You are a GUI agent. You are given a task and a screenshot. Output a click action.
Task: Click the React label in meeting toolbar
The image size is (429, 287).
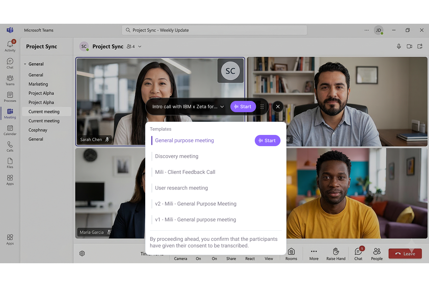click(x=250, y=259)
